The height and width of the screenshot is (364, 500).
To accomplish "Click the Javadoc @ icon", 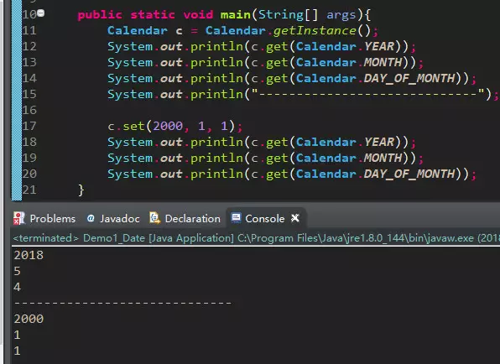I will pyautogui.click(x=91, y=218).
